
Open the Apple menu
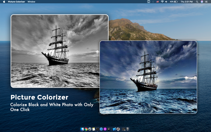pos(4,2)
